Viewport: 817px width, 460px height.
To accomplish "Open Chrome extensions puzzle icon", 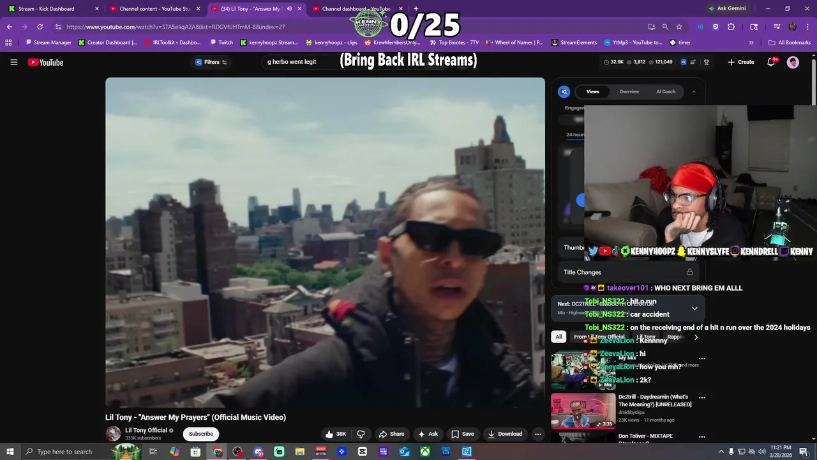I will pyautogui.click(x=731, y=27).
